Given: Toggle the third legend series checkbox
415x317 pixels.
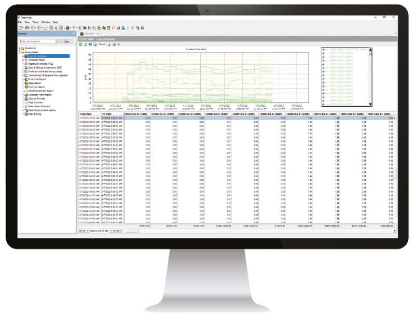Looking at the screenshot, I should (323, 57).
